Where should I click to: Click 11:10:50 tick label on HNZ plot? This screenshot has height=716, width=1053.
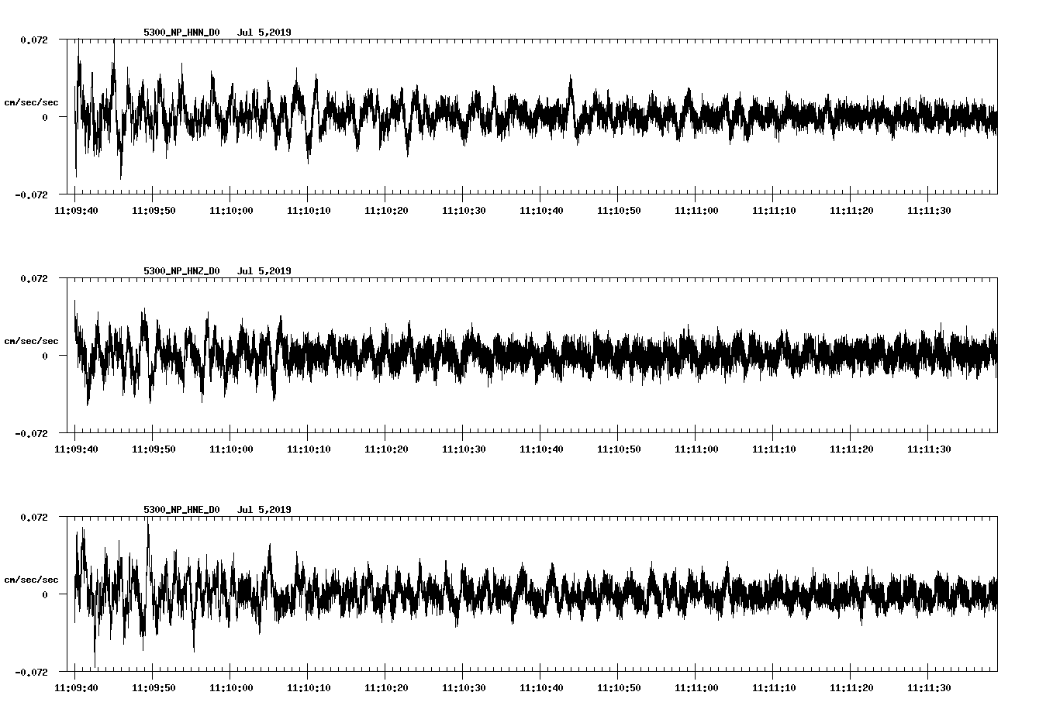tap(618, 449)
